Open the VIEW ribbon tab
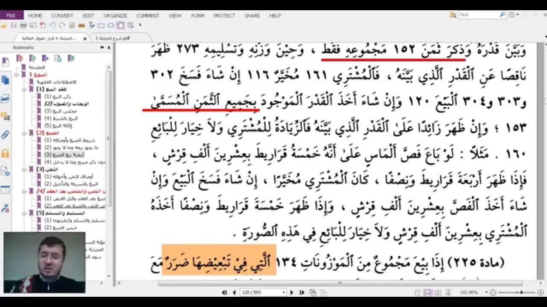This screenshot has height=307, width=547. [175, 15]
